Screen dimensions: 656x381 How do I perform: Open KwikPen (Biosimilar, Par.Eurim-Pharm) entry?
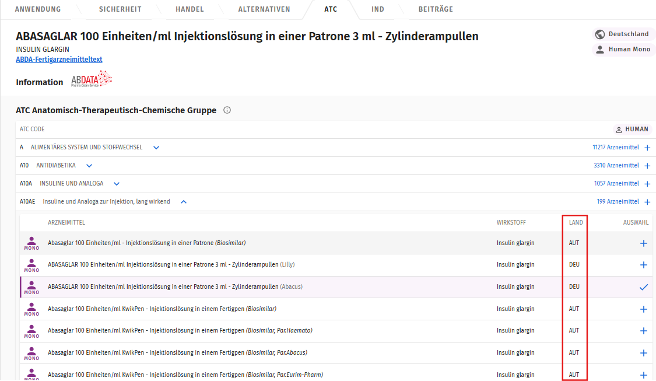185,375
